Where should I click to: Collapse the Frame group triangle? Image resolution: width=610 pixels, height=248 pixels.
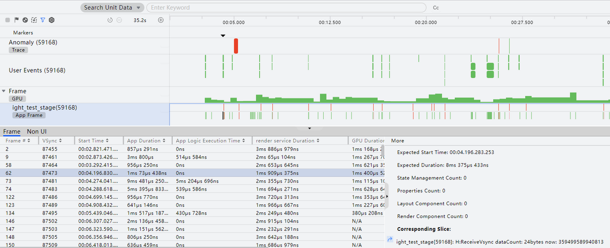(x=4, y=91)
